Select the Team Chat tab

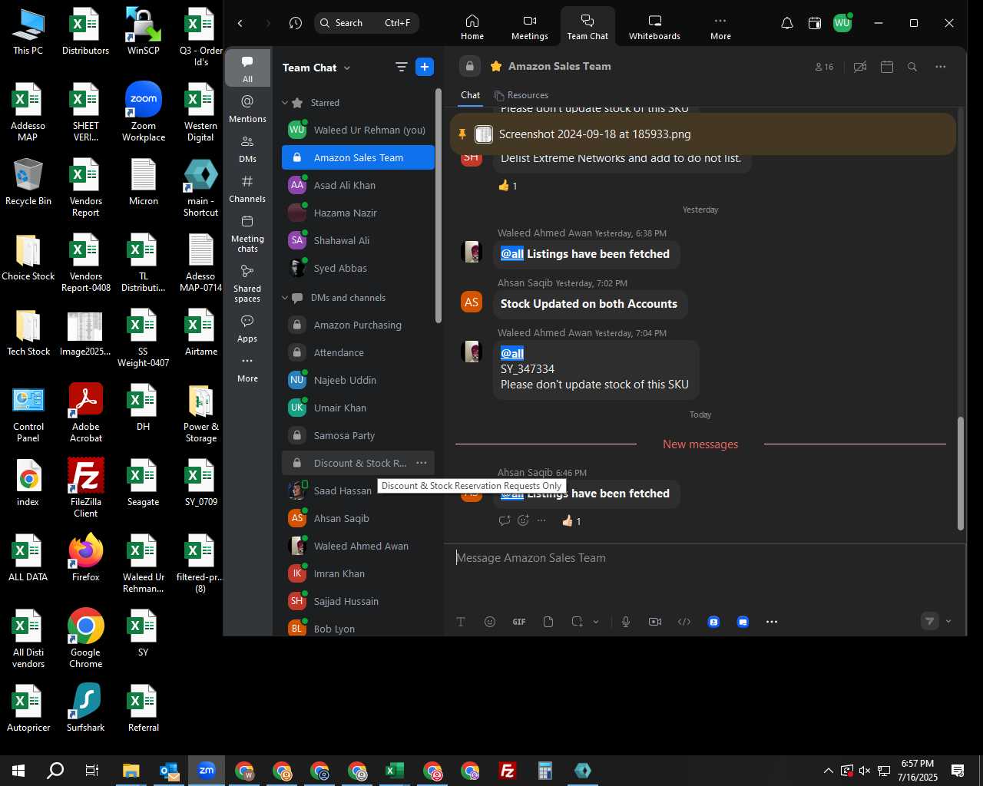click(587, 27)
